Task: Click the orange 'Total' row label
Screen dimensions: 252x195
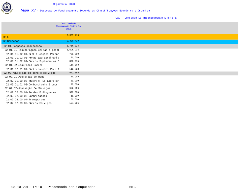Action: click(x=6, y=37)
